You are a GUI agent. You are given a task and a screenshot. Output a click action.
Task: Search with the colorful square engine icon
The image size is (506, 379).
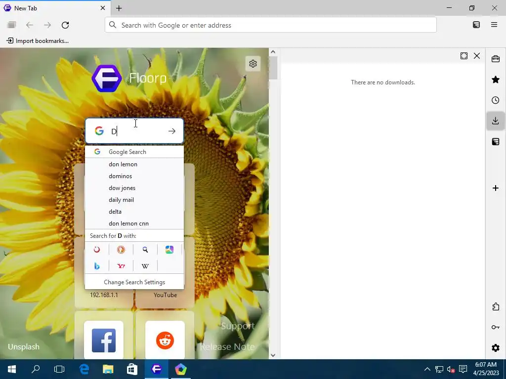point(169,249)
